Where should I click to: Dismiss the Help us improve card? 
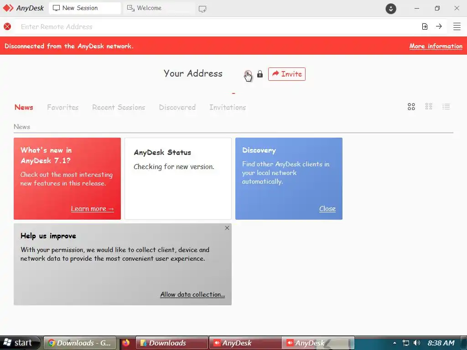[x=227, y=228]
